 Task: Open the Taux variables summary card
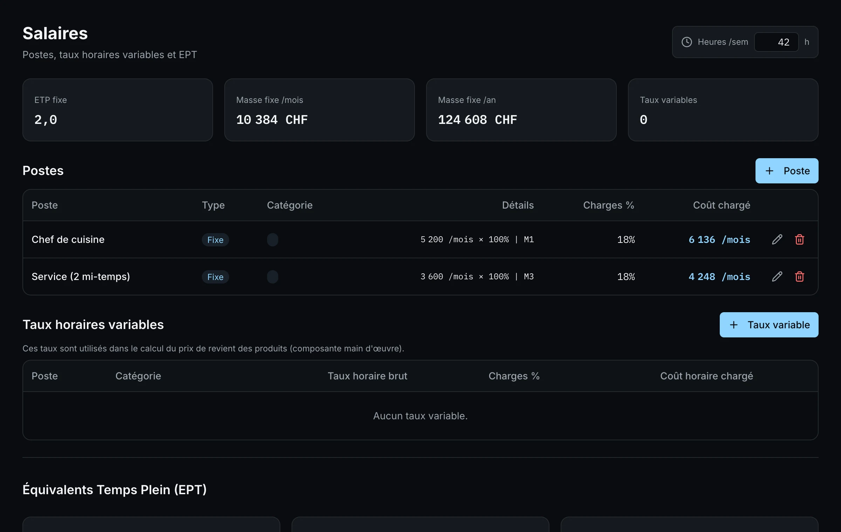click(x=723, y=110)
